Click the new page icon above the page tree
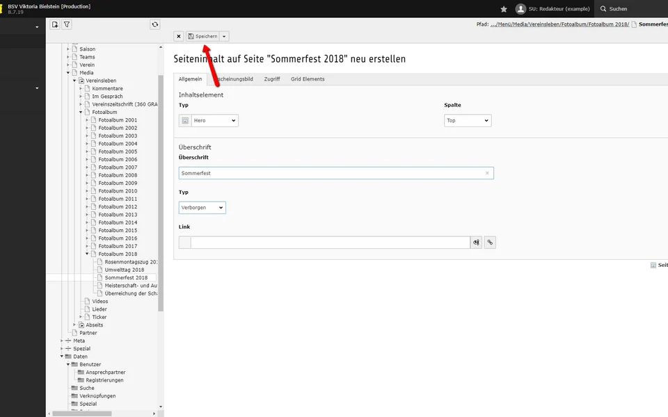The width and height of the screenshot is (668, 417). coord(55,24)
